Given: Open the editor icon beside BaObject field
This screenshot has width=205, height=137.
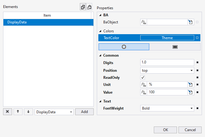Looking at the screenshot, I should (x=191, y=22).
